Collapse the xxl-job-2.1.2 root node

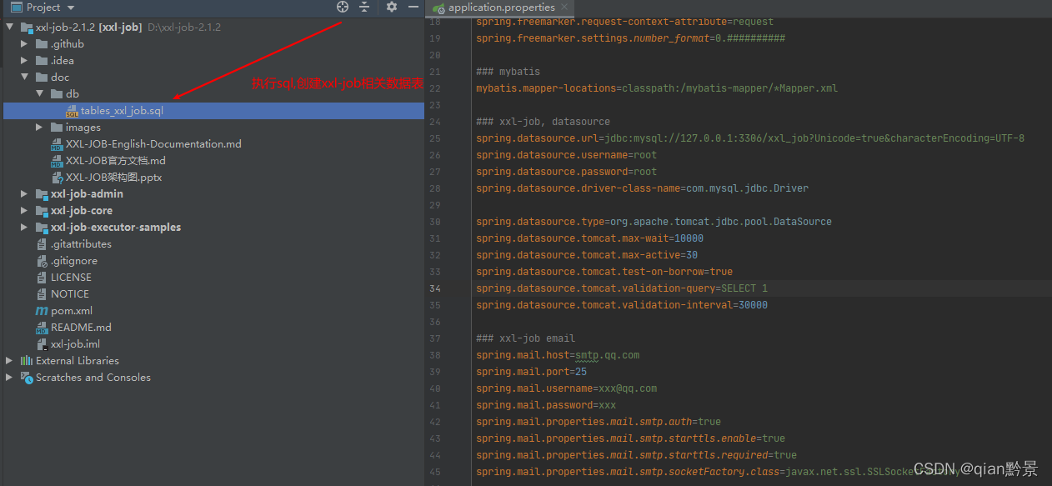point(10,28)
